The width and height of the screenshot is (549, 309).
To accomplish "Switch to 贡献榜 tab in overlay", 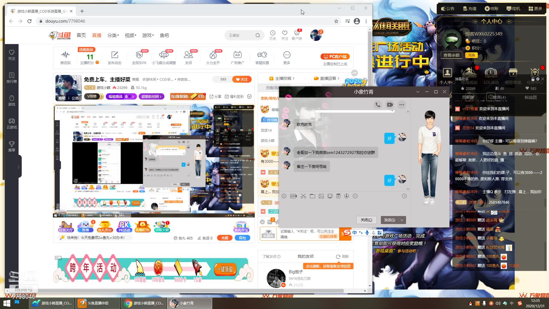I will pyautogui.click(x=468, y=97).
